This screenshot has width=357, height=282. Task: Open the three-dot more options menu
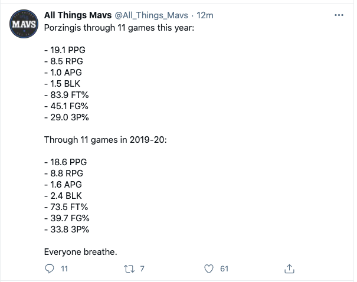(x=338, y=14)
